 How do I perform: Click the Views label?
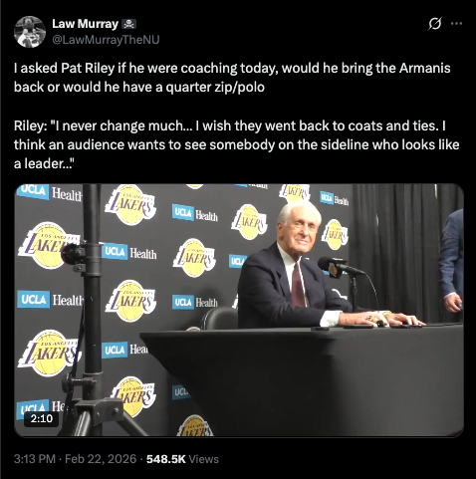[203, 459]
